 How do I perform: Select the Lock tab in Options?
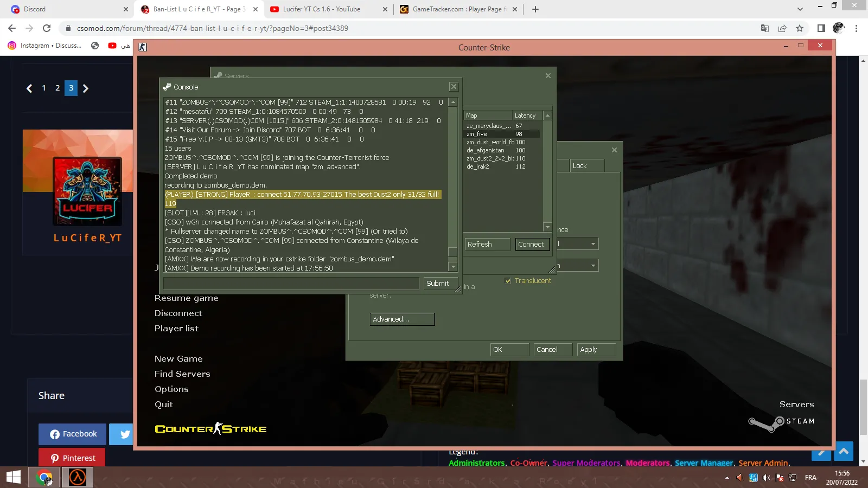coord(587,166)
